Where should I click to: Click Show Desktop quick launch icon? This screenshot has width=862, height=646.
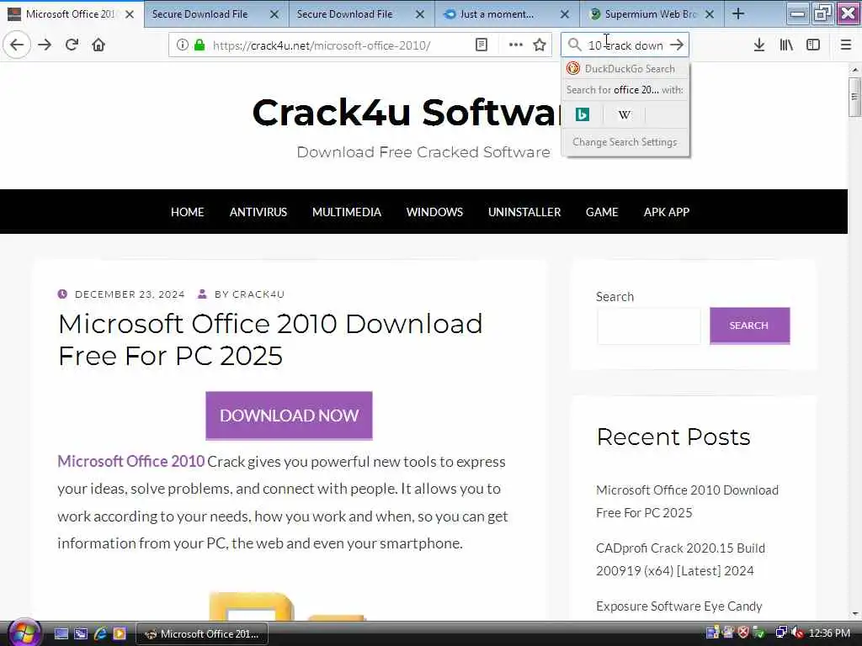61,633
